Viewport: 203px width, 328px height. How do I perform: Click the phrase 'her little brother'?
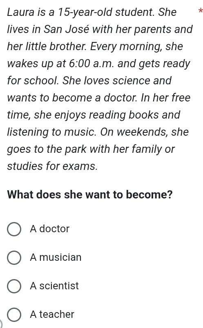point(47,46)
